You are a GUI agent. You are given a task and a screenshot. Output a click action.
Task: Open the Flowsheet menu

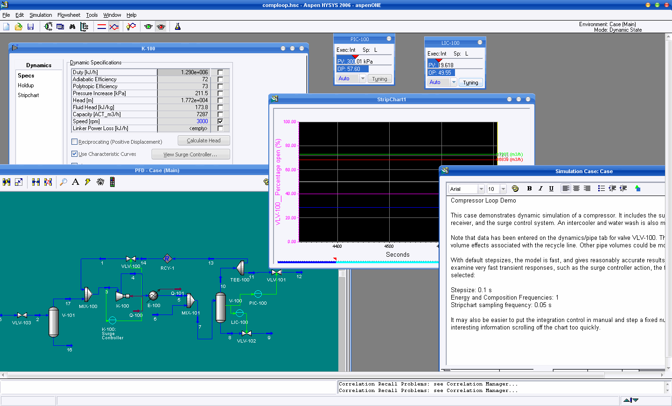coord(69,15)
